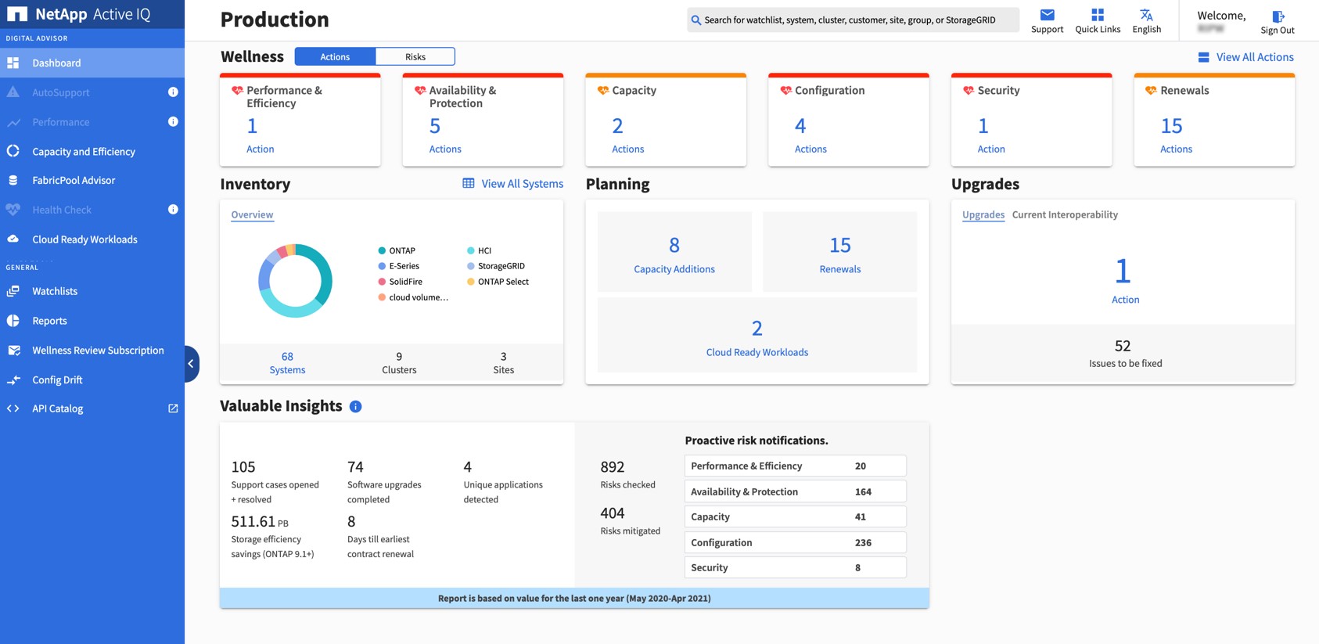
Task: Open 15 Renewals tile in Planning
Action: 840,252
